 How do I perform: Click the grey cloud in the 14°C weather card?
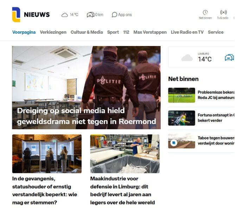click(x=187, y=58)
